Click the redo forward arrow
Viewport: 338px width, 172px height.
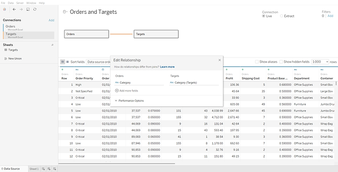[x=21, y=9]
